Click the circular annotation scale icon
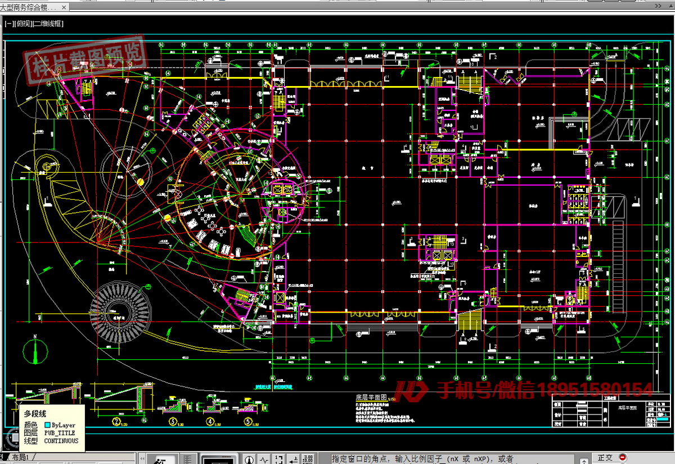 point(249,459)
